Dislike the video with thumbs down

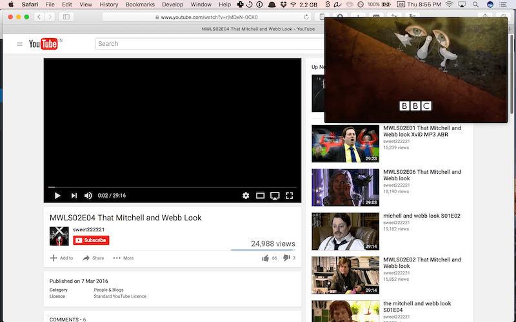[286, 258]
